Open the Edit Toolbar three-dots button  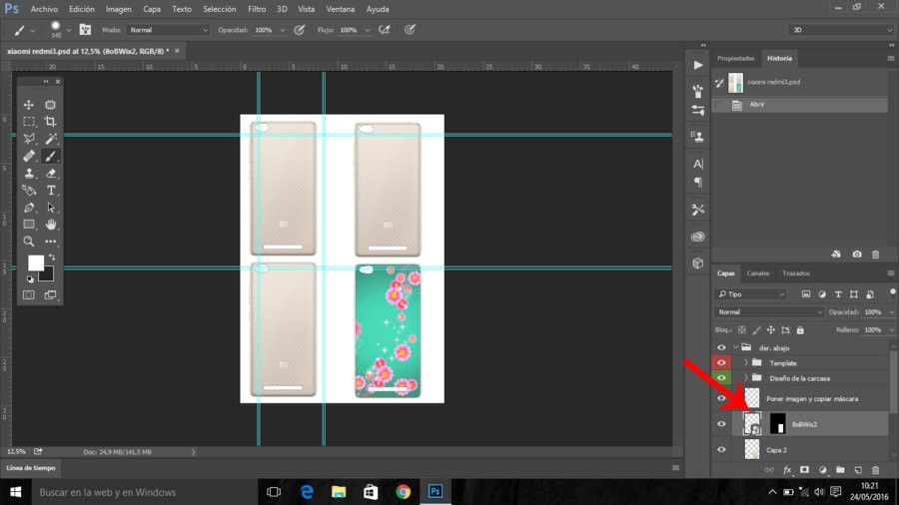(51, 242)
